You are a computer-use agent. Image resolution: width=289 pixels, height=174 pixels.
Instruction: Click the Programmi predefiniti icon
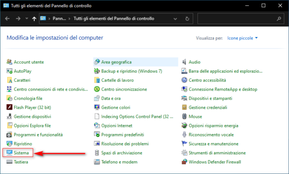click(97, 135)
